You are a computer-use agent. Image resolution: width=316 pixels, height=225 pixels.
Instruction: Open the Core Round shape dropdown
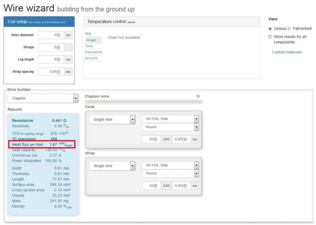tap(171, 127)
